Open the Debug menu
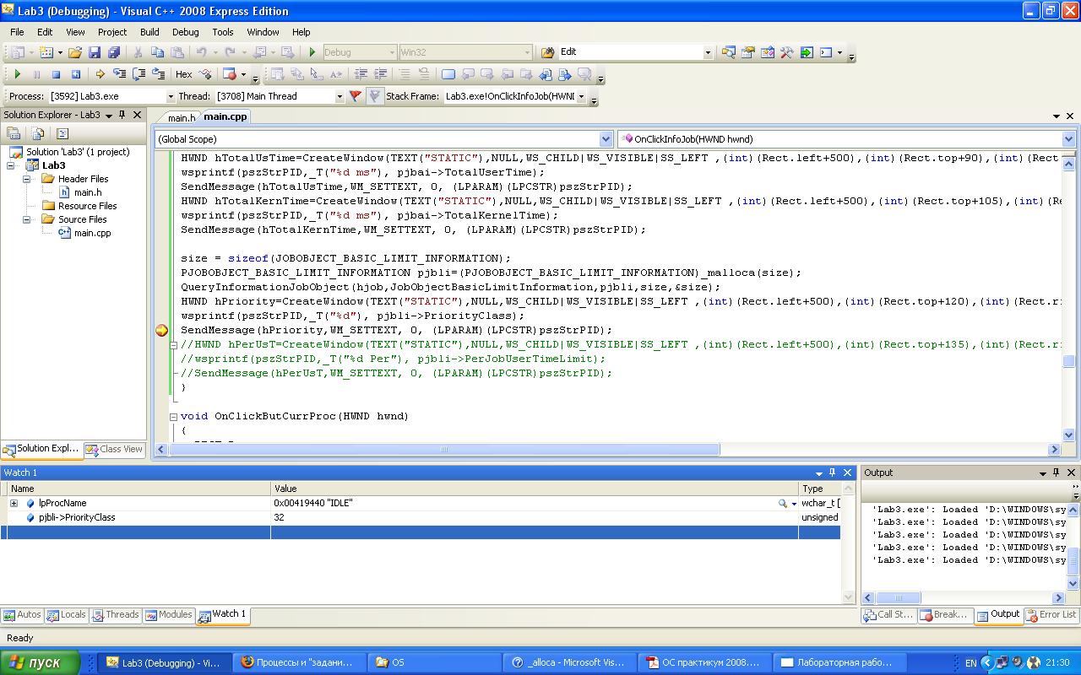Image resolution: width=1081 pixels, height=675 pixels. (x=185, y=32)
